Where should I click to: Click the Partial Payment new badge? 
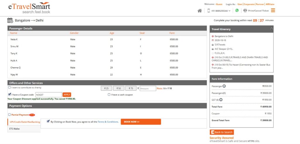32,115
